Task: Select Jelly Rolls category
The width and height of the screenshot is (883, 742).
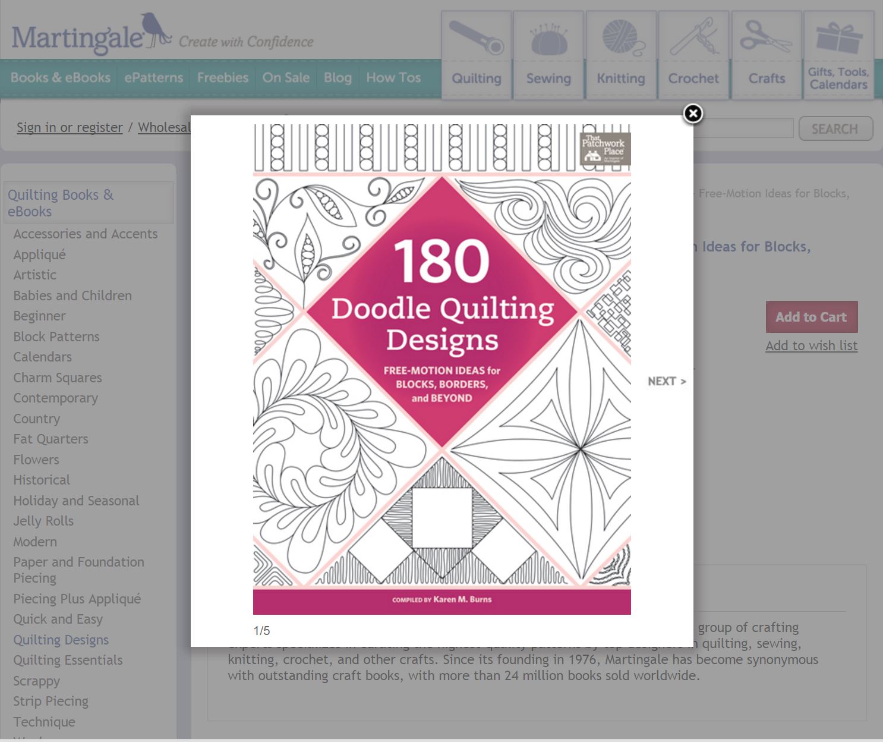Action: 43,521
